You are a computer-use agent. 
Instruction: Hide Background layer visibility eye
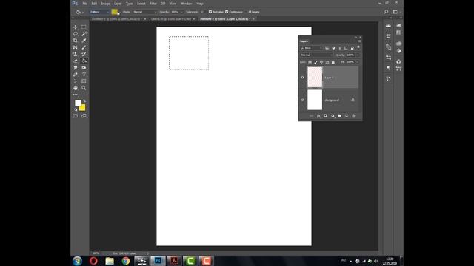coord(302,100)
